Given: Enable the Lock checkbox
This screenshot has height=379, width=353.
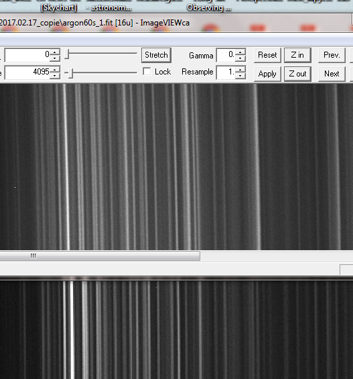Looking at the screenshot, I should pos(147,72).
